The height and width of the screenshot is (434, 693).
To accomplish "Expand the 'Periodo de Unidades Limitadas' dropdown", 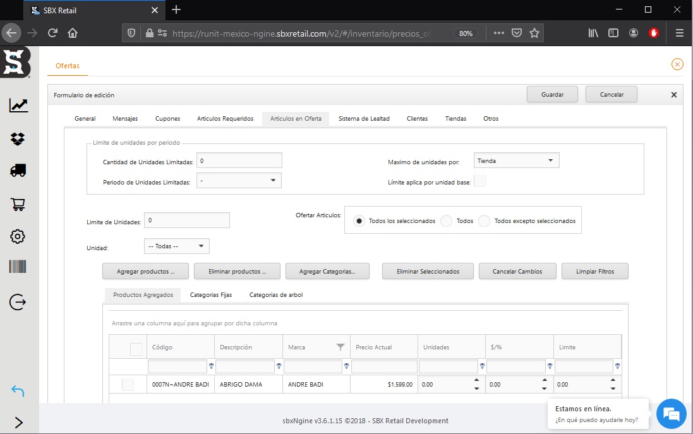I will click(x=239, y=181).
